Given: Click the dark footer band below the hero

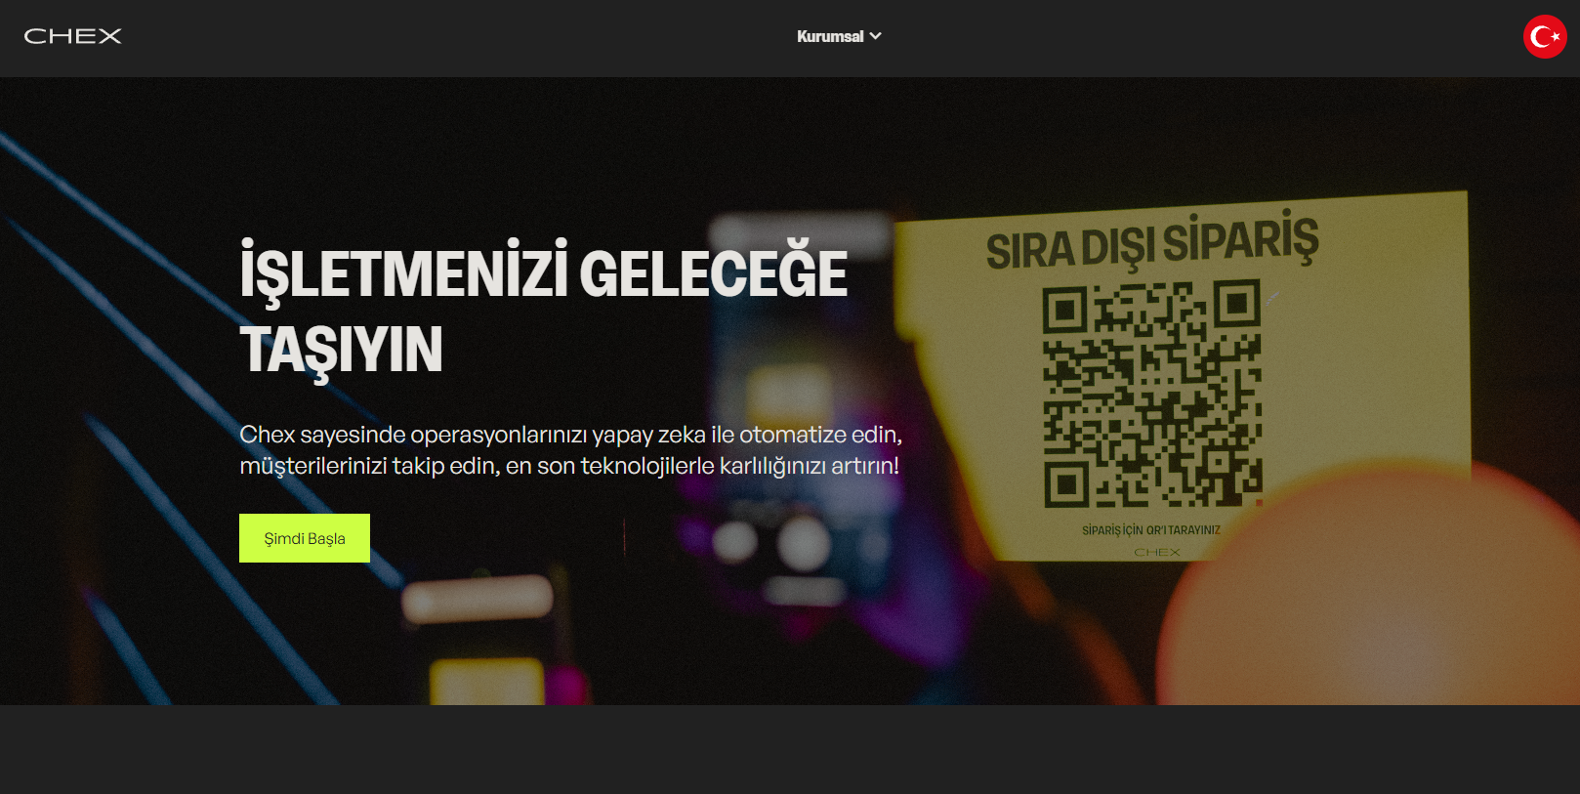Looking at the screenshot, I should [x=789, y=749].
